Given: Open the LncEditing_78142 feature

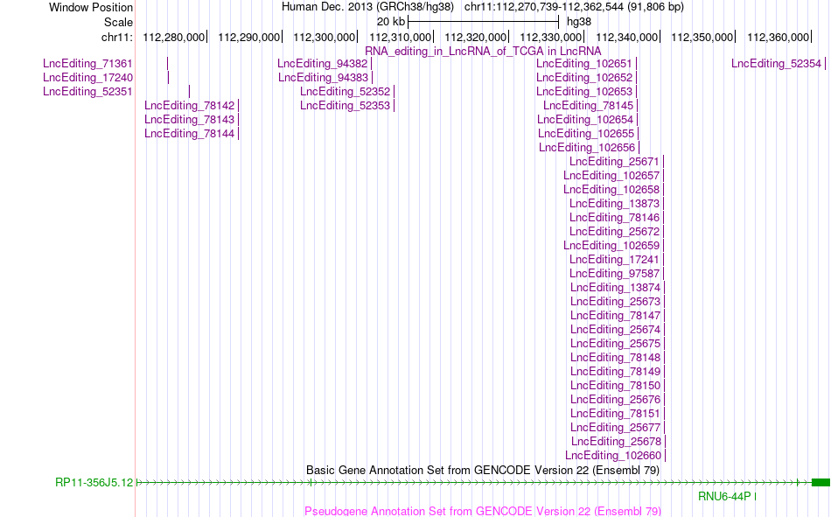Looking at the screenshot, I should (x=189, y=106).
